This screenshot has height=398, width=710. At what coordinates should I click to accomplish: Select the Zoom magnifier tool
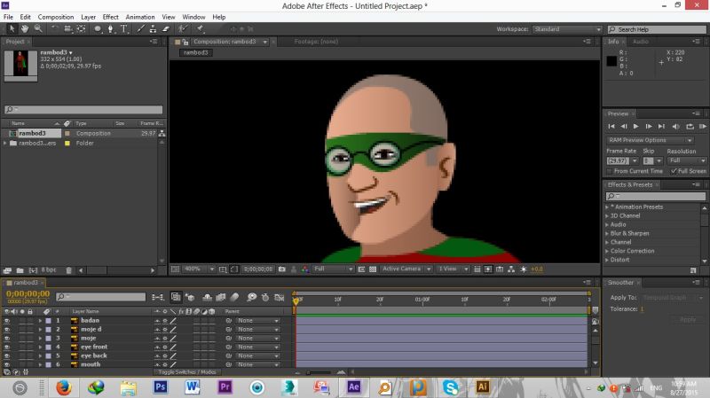38,28
